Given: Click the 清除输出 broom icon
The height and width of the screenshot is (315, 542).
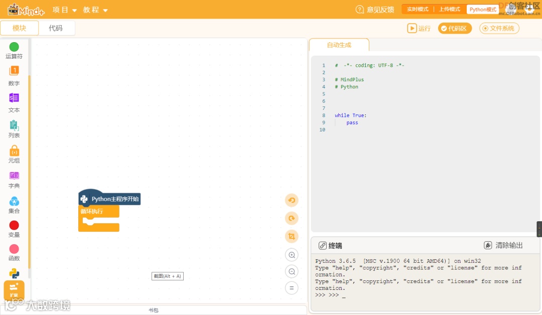Looking at the screenshot, I should point(488,245).
